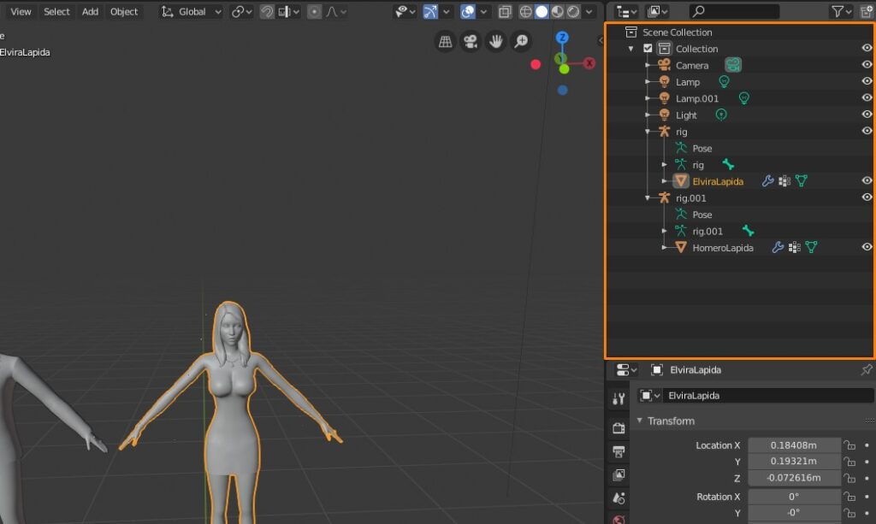Toggle proportional editing button
The width and height of the screenshot is (876, 524).
(x=315, y=11)
